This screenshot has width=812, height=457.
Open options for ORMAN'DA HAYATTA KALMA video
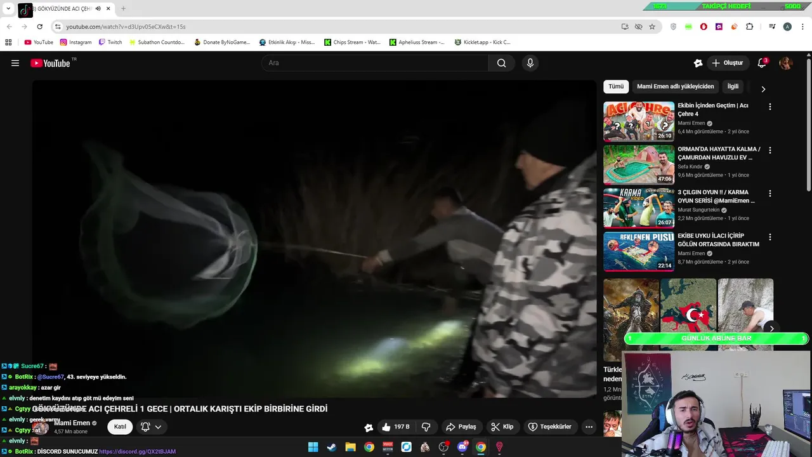tap(770, 150)
